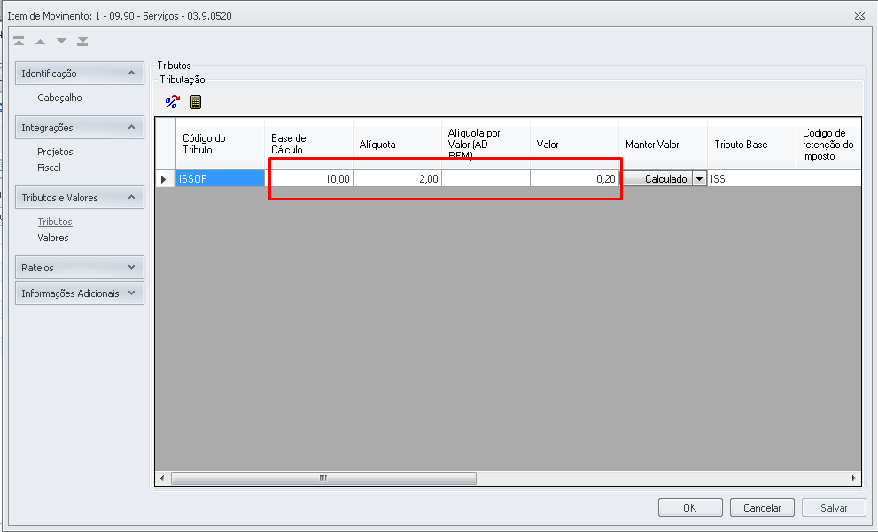The width and height of the screenshot is (878, 532).
Task: Click the empty Código de retenção cell
Action: pyautogui.click(x=828, y=179)
